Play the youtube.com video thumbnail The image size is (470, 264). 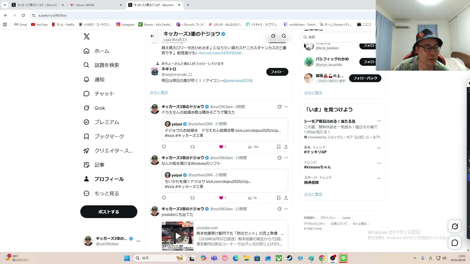[178, 236]
